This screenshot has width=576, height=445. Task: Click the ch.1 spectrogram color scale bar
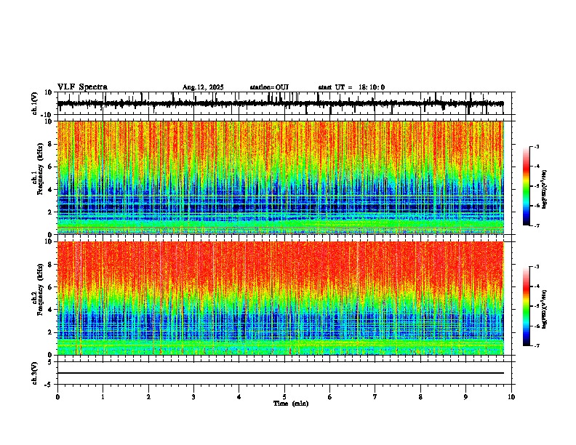(x=527, y=186)
